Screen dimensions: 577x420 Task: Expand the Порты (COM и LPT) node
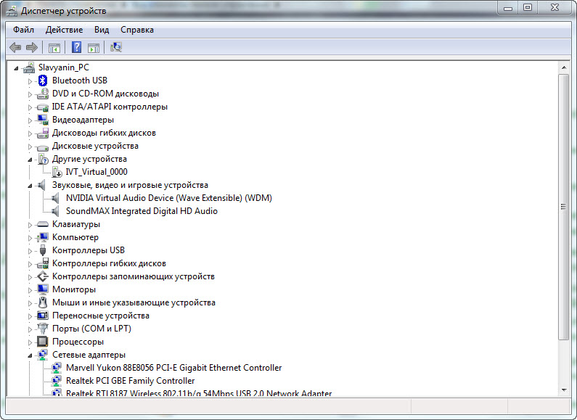pos(30,329)
